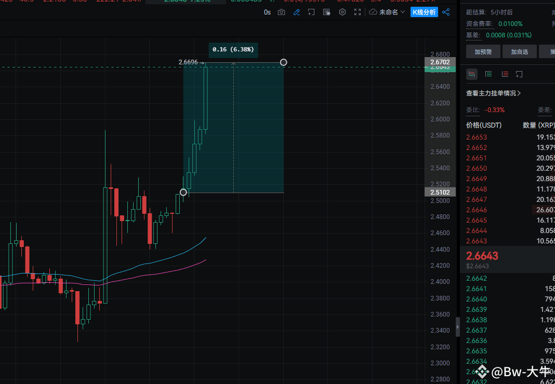Expand 查看主力挂单情况 panel
555x384 pixels.
[494, 93]
